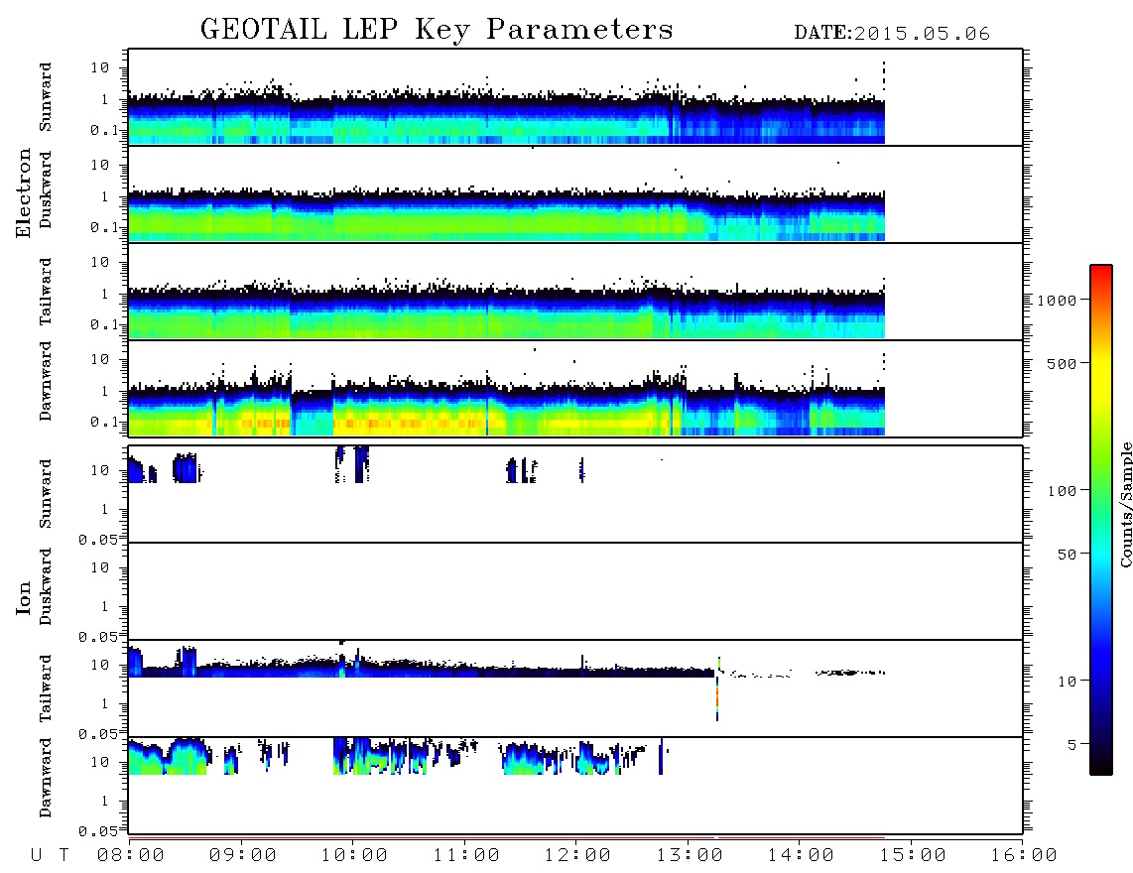
Task: Click the Ion Sunward panel 0.05 tick
Action: click(97, 539)
